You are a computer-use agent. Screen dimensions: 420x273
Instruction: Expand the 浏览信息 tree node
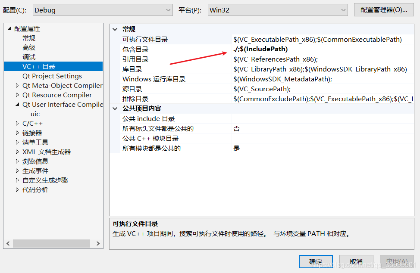17,161
